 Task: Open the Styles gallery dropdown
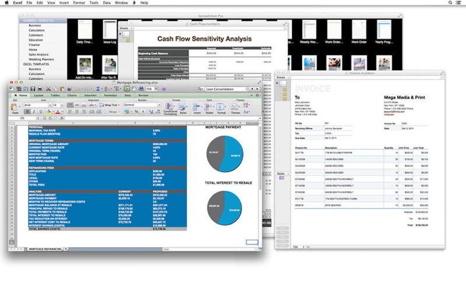[183, 109]
